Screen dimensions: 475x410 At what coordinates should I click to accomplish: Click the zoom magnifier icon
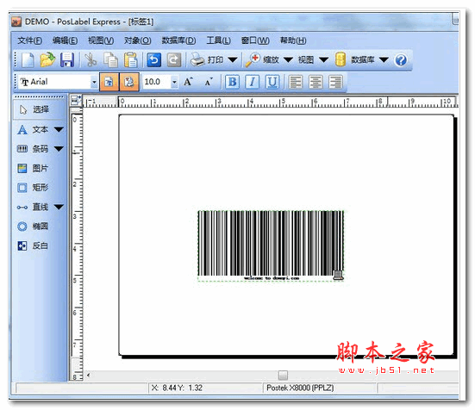(x=253, y=59)
